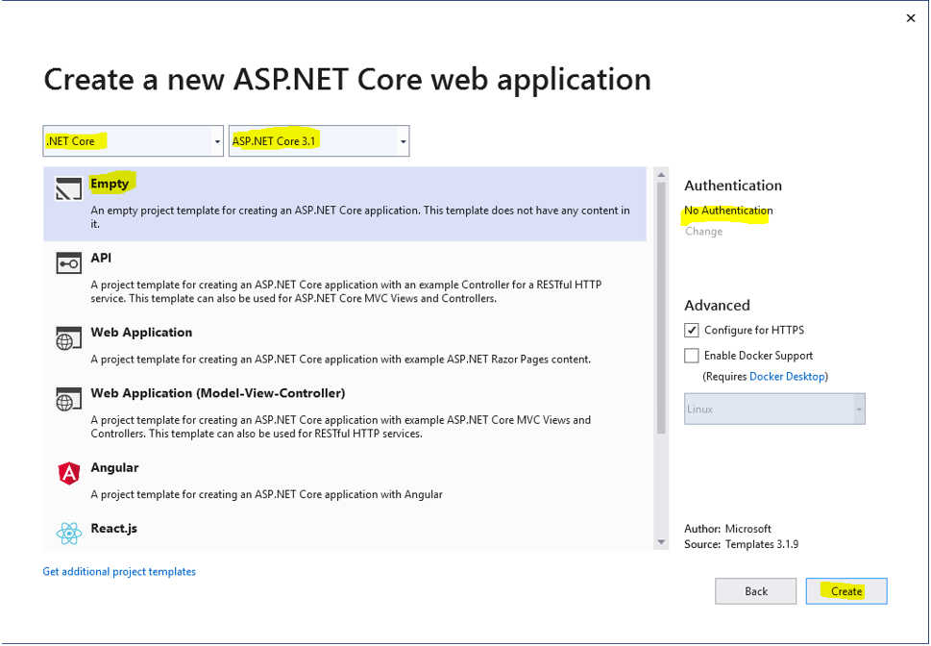
Task: Click Change under Authentication
Action: click(x=703, y=231)
